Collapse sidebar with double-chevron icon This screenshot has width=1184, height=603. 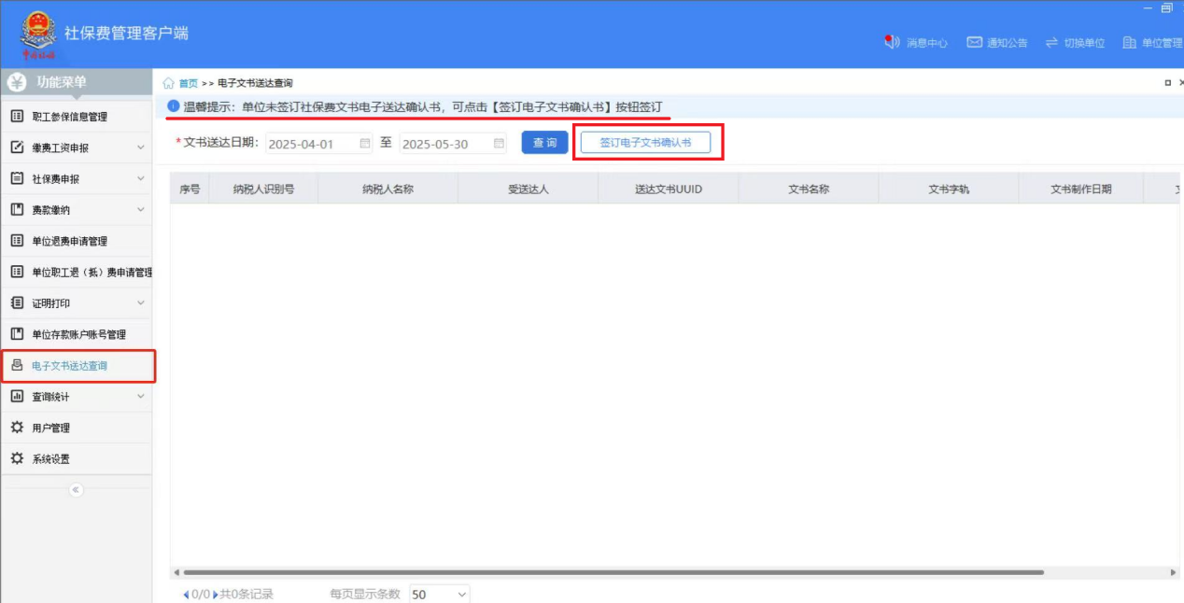[x=77, y=490]
